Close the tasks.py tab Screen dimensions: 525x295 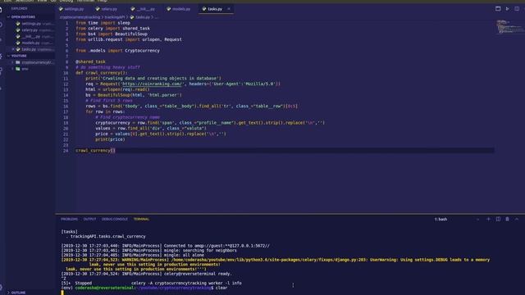click(229, 9)
